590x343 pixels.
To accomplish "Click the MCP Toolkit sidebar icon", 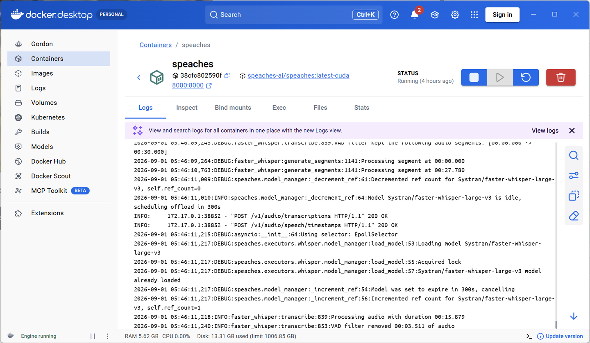I will point(18,191).
